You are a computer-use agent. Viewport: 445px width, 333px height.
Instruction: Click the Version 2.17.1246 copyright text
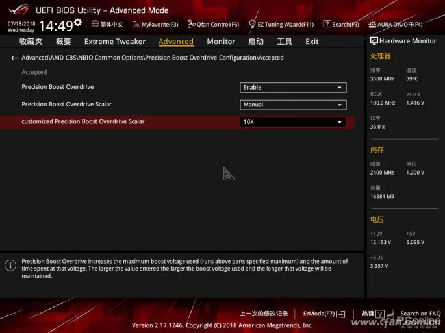click(x=222, y=325)
